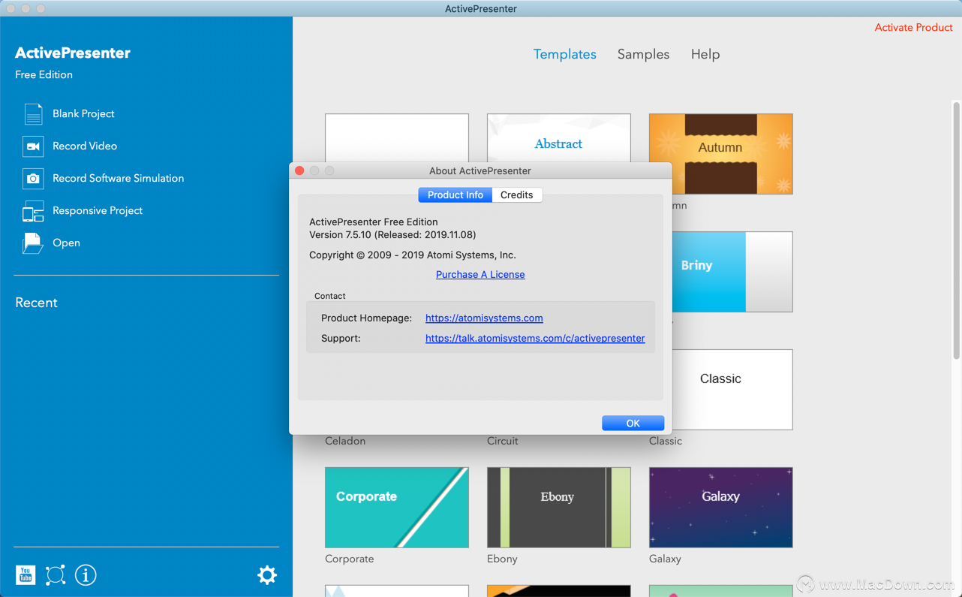Open preferences via the gear icon
This screenshot has width=962, height=597.
tap(267, 575)
